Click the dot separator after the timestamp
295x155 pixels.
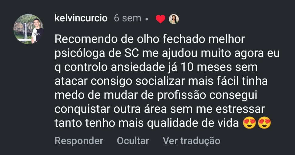click(147, 19)
